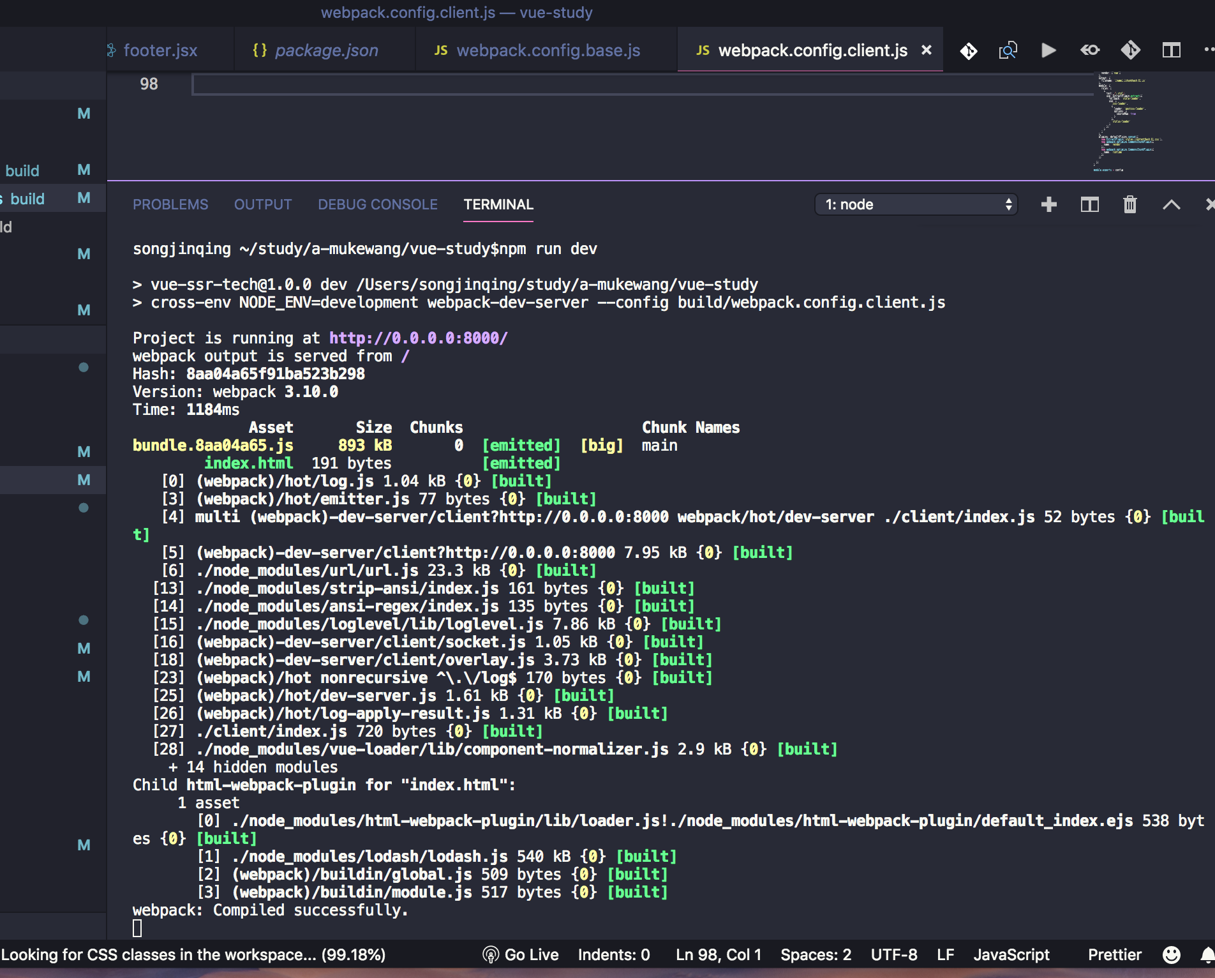Image resolution: width=1215 pixels, height=978 pixels.
Task: Click the terminal cursor on last line
Action: [x=137, y=928]
